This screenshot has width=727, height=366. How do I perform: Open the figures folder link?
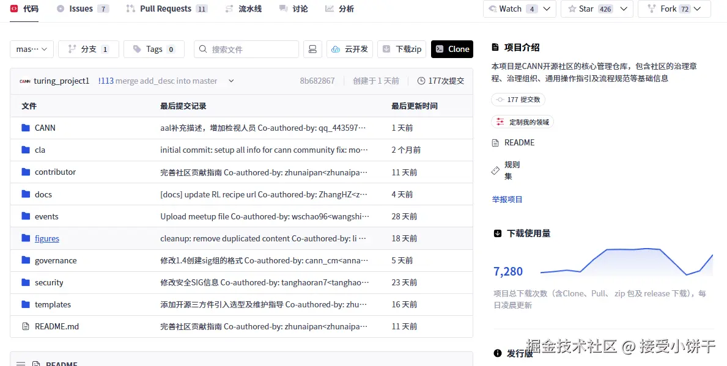pos(47,238)
